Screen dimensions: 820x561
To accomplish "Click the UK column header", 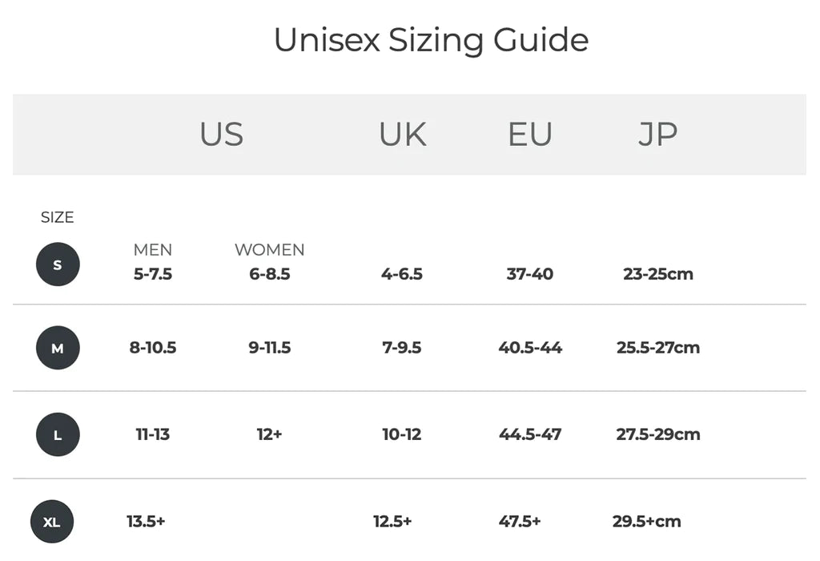I will click(402, 134).
